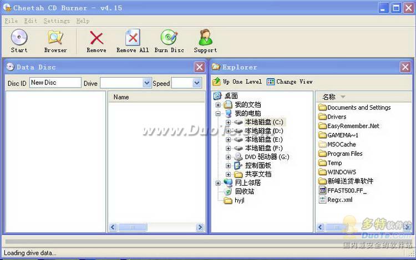The width and height of the screenshot is (416, 260).
Task: Click the Start disc icon
Action: coord(19,37)
